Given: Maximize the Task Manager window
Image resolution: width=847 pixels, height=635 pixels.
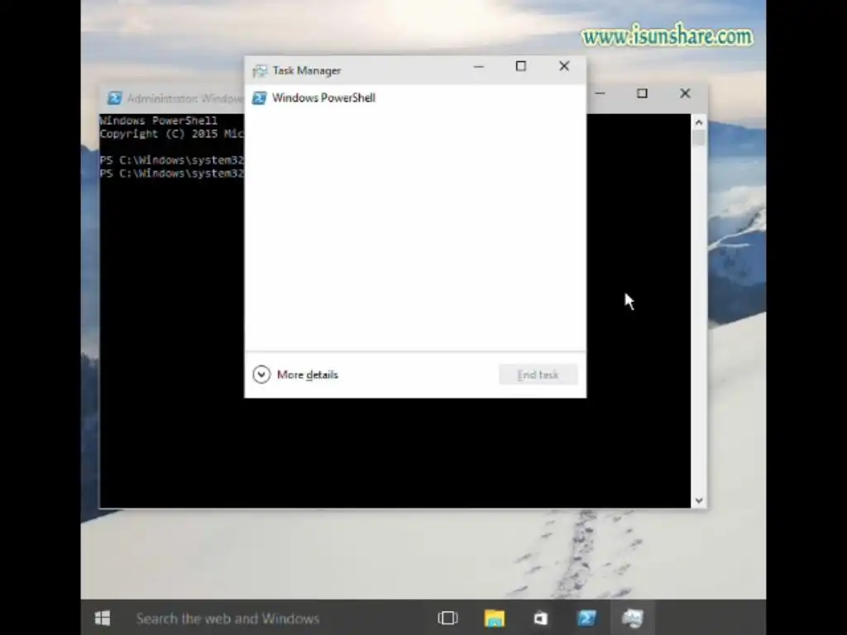Looking at the screenshot, I should 521,66.
